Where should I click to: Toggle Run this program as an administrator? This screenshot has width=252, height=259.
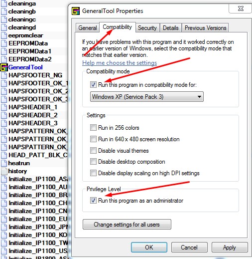93,201
